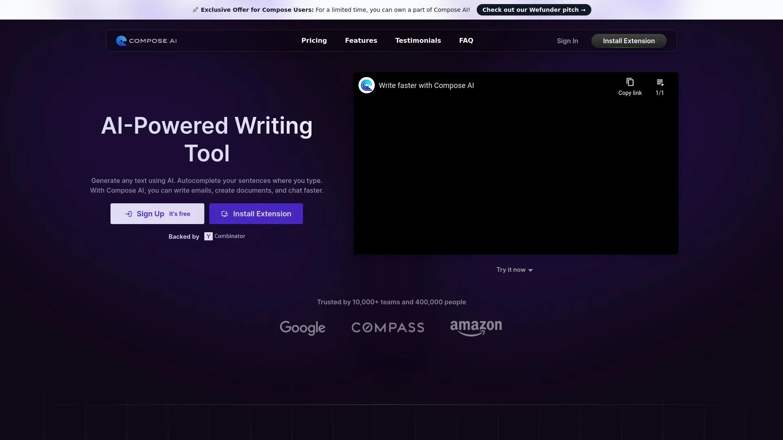Viewport: 783px width, 440px height.
Task: Click the Sign Up It's free button
Action: click(x=157, y=213)
